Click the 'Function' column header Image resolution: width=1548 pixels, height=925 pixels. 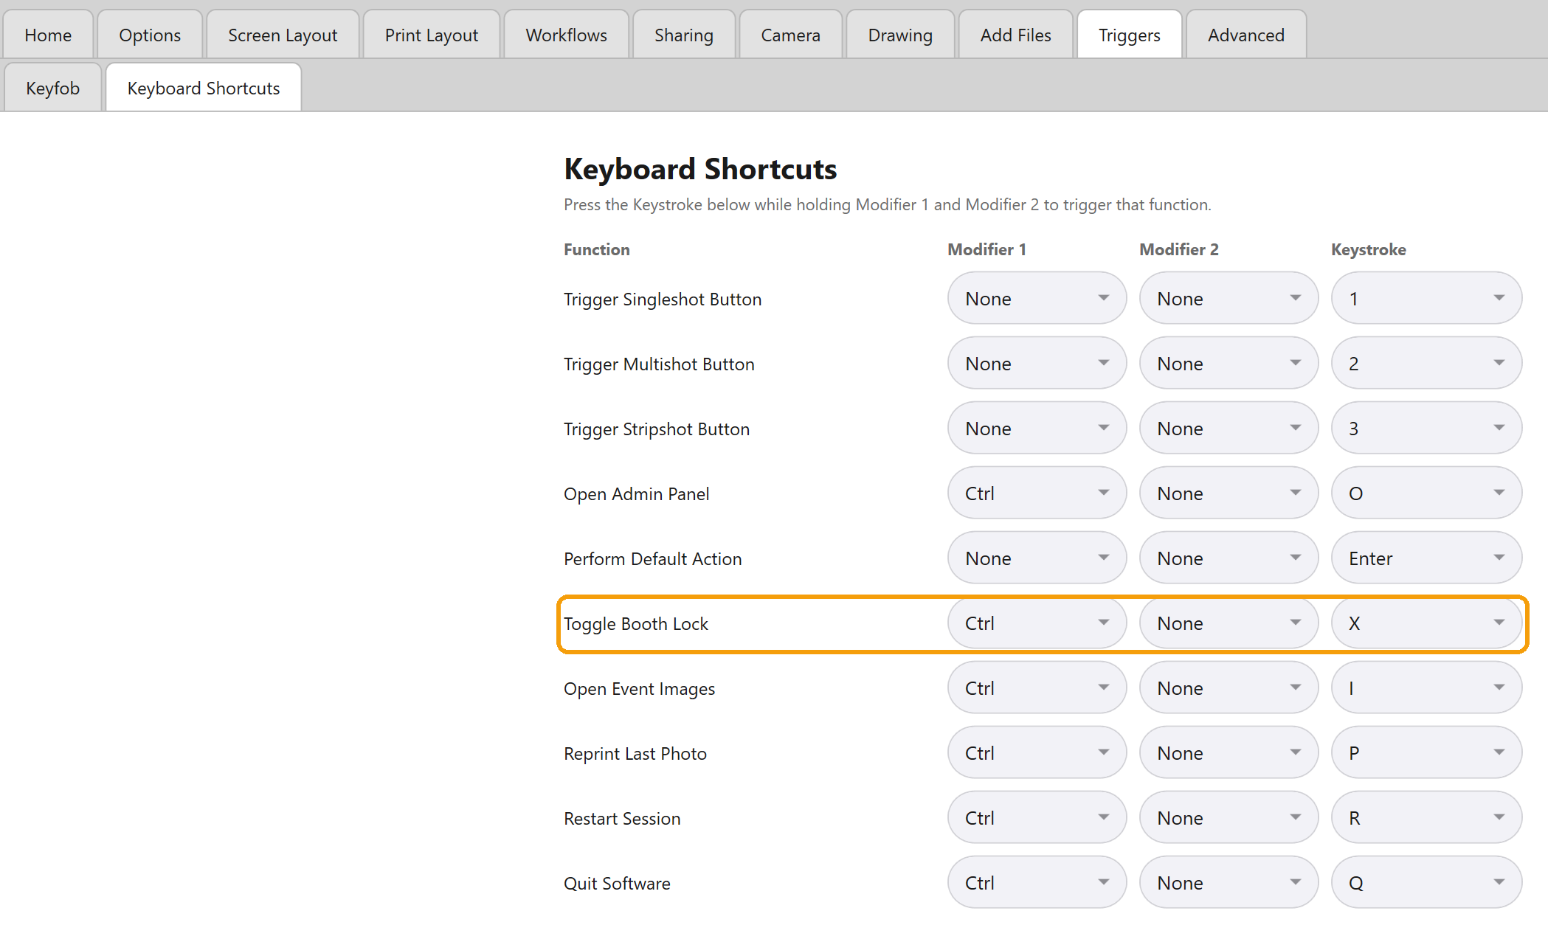tap(596, 249)
